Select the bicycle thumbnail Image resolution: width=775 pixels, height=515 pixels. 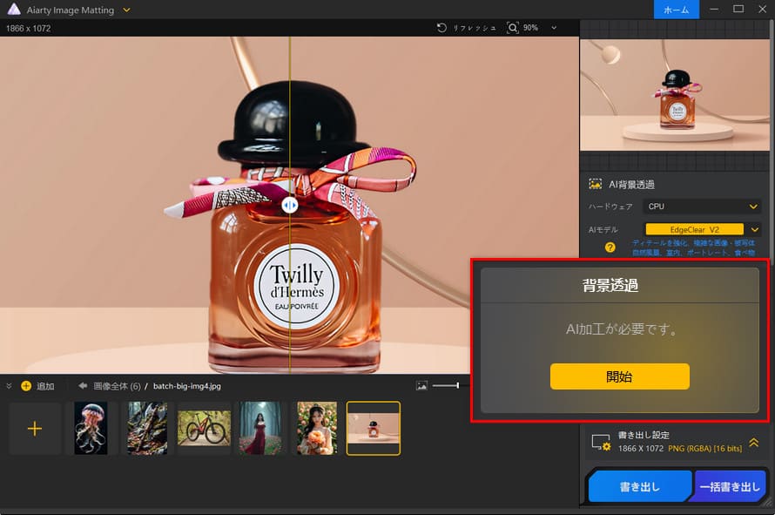tap(204, 429)
